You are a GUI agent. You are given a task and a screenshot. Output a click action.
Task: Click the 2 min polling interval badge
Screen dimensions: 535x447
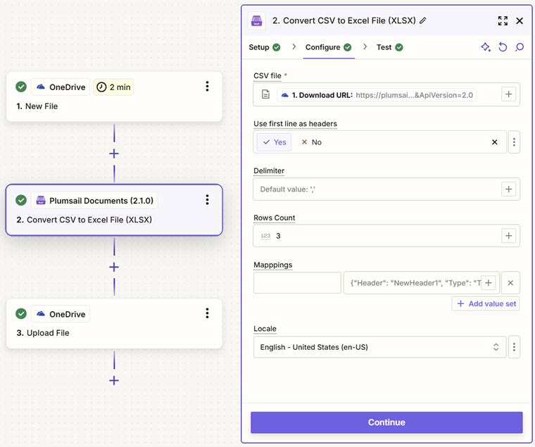(x=113, y=87)
